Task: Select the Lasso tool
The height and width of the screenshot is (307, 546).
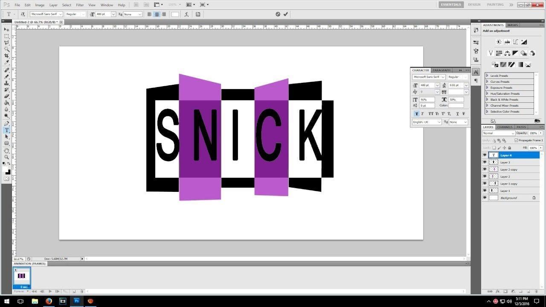Action: click(6, 43)
